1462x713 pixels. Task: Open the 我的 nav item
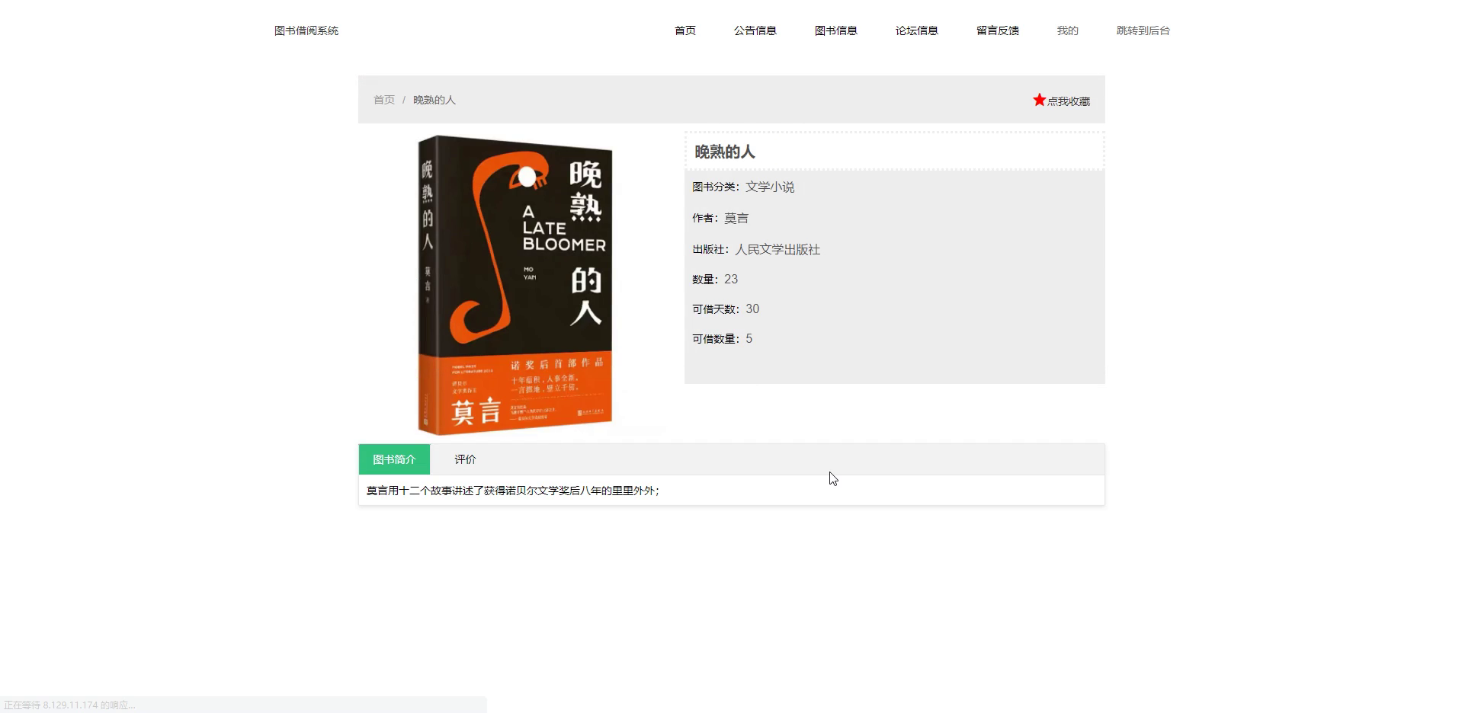click(1067, 30)
